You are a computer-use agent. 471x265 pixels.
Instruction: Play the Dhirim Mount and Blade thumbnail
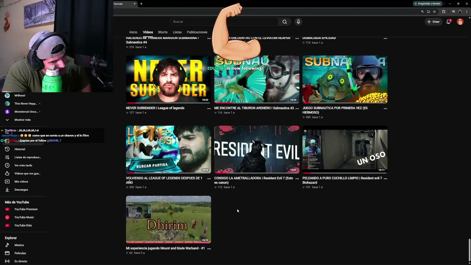pos(169,220)
